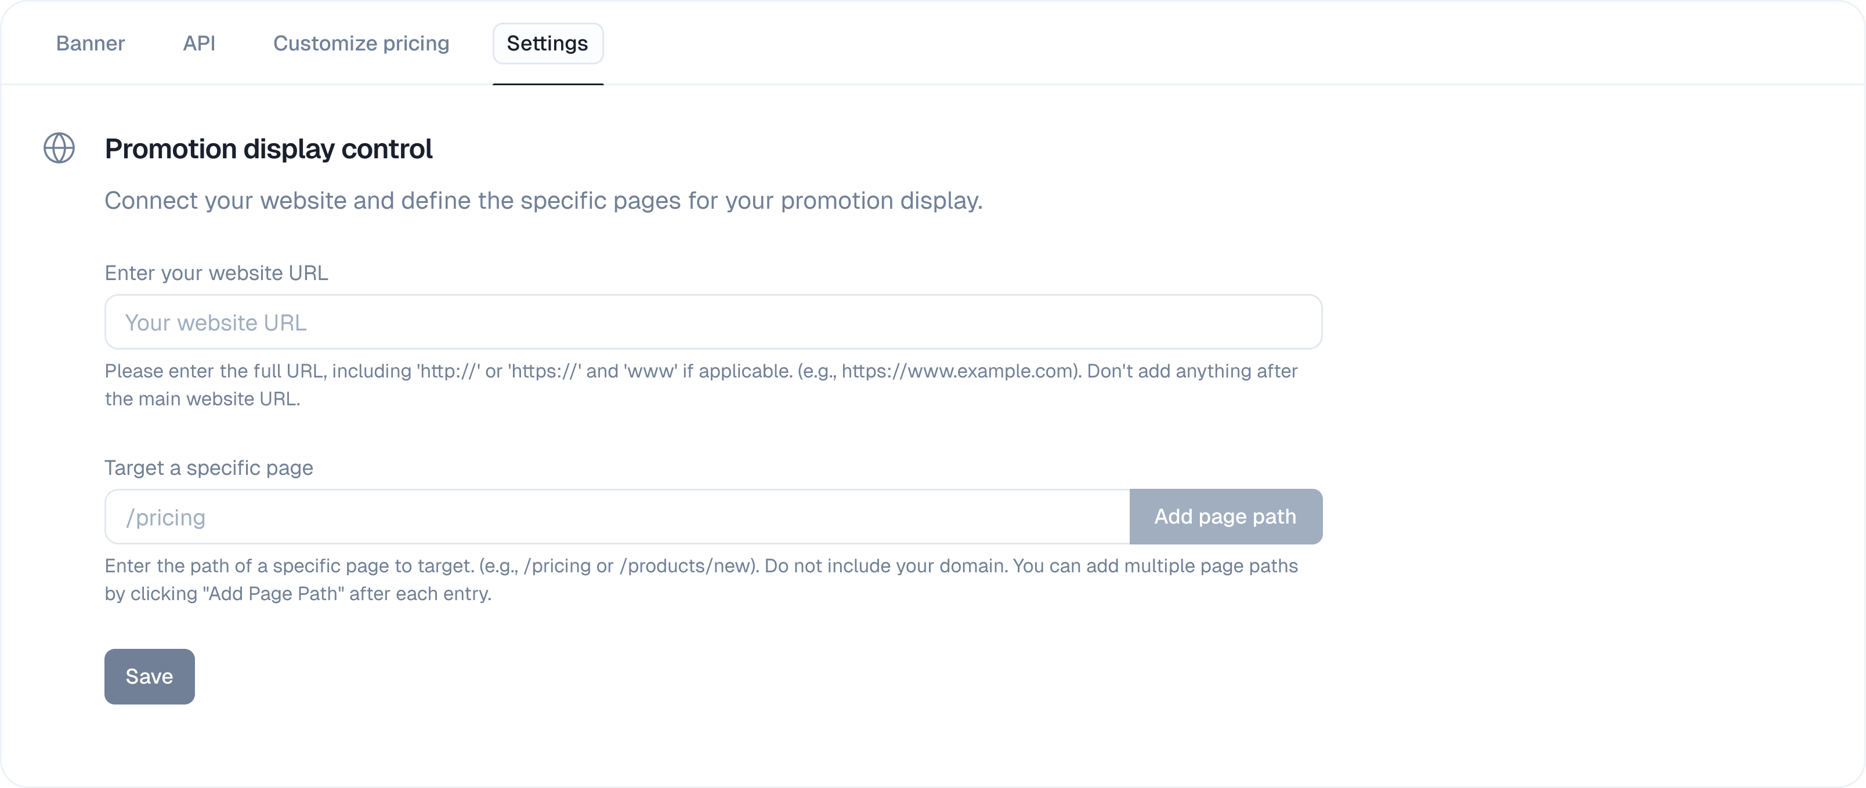Go to the Customize pricing tab

[x=361, y=43]
